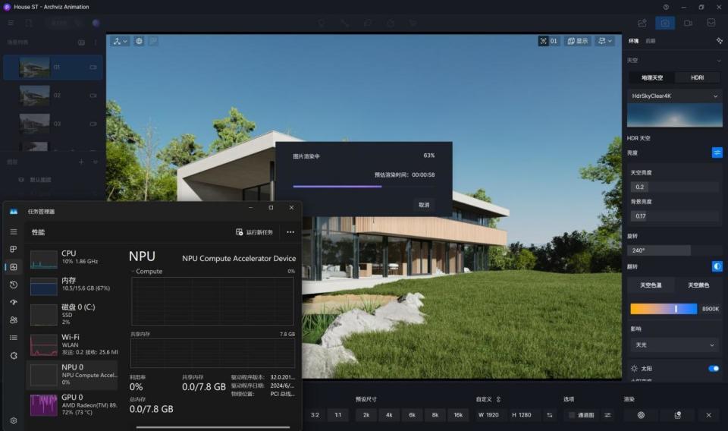Viewport: 728px width, 431px height.
Task: Open Task Manager navigation hamburger icon
Action: [x=14, y=231]
